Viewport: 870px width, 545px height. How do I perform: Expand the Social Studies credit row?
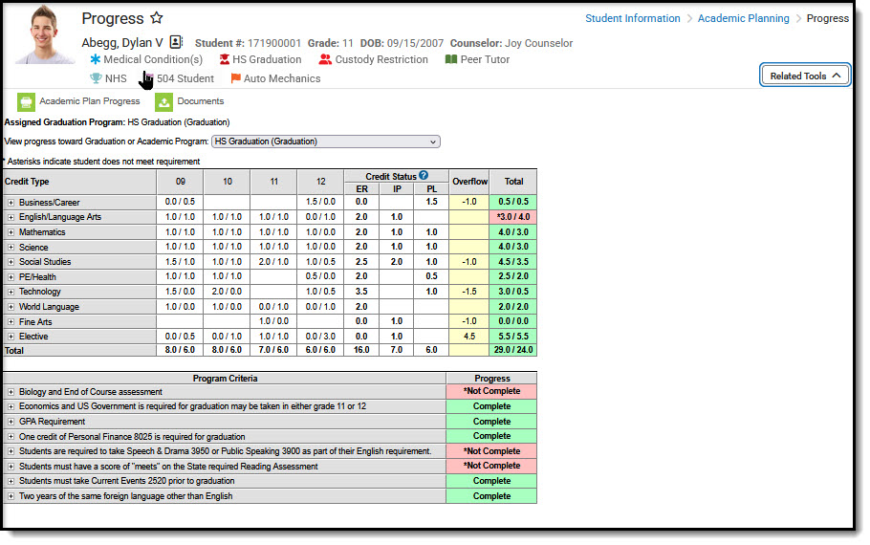[11, 261]
